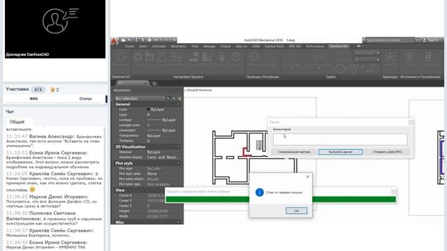This screenshot has width=447, height=251.
Task: Click the Top 2D Wireframe viewport label
Action: [198, 90]
